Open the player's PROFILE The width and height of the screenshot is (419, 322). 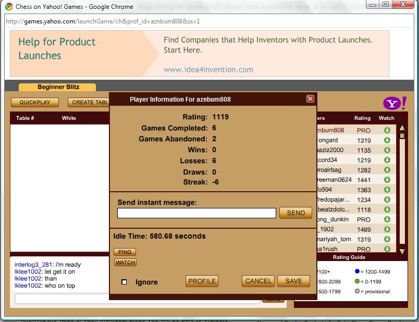click(202, 281)
